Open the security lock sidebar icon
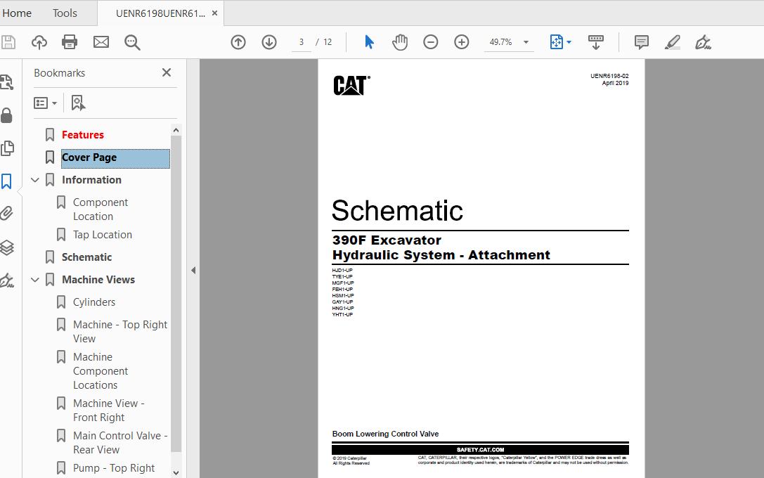 click(6, 115)
